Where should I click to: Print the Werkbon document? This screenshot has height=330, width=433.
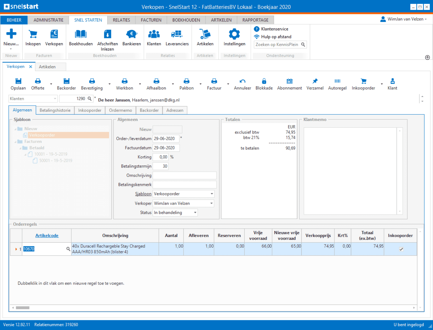pos(124,81)
